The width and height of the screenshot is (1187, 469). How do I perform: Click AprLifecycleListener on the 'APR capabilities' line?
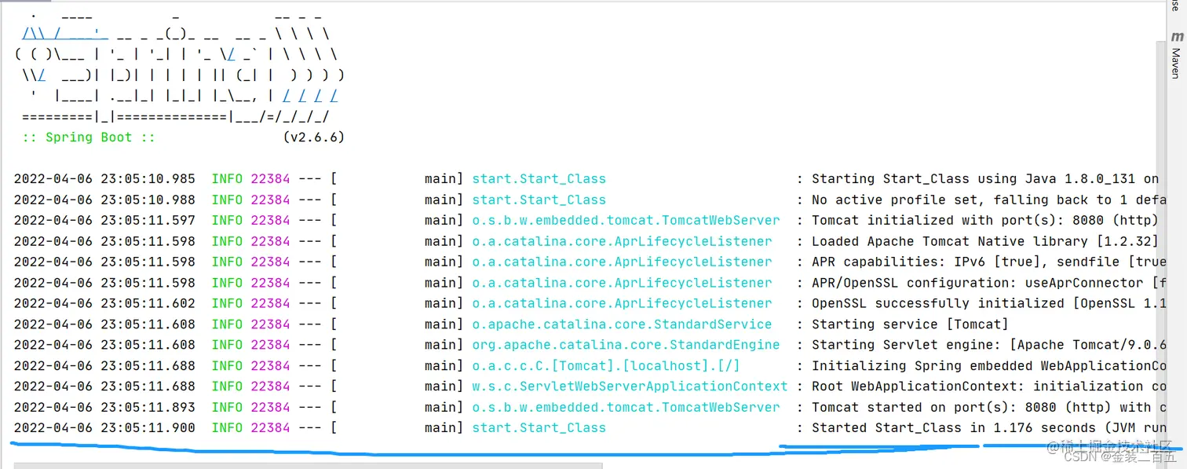click(622, 262)
